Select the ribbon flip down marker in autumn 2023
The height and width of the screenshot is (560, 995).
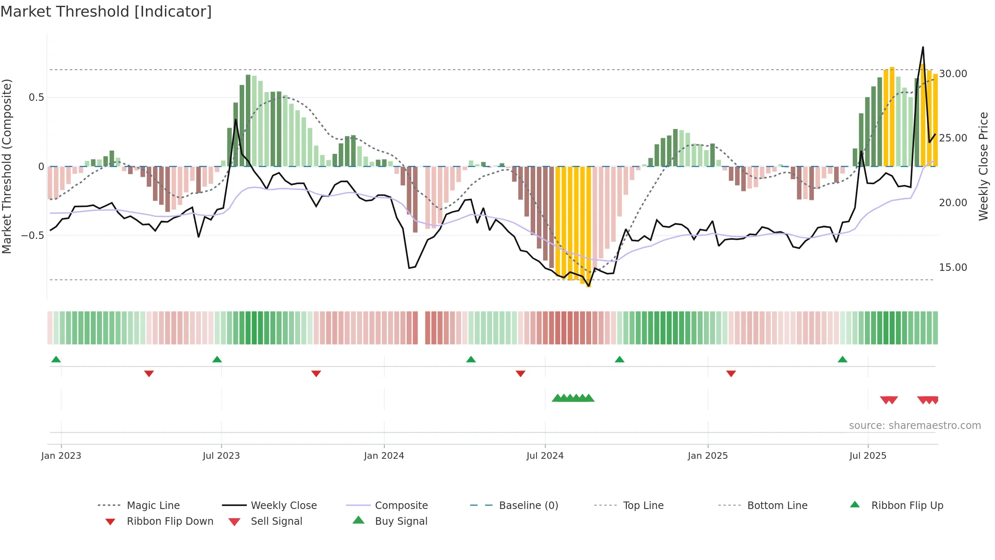pyautogui.click(x=316, y=373)
